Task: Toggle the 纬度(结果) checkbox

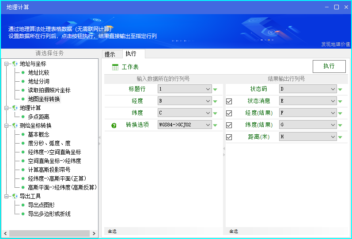Action: pos(229,125)
